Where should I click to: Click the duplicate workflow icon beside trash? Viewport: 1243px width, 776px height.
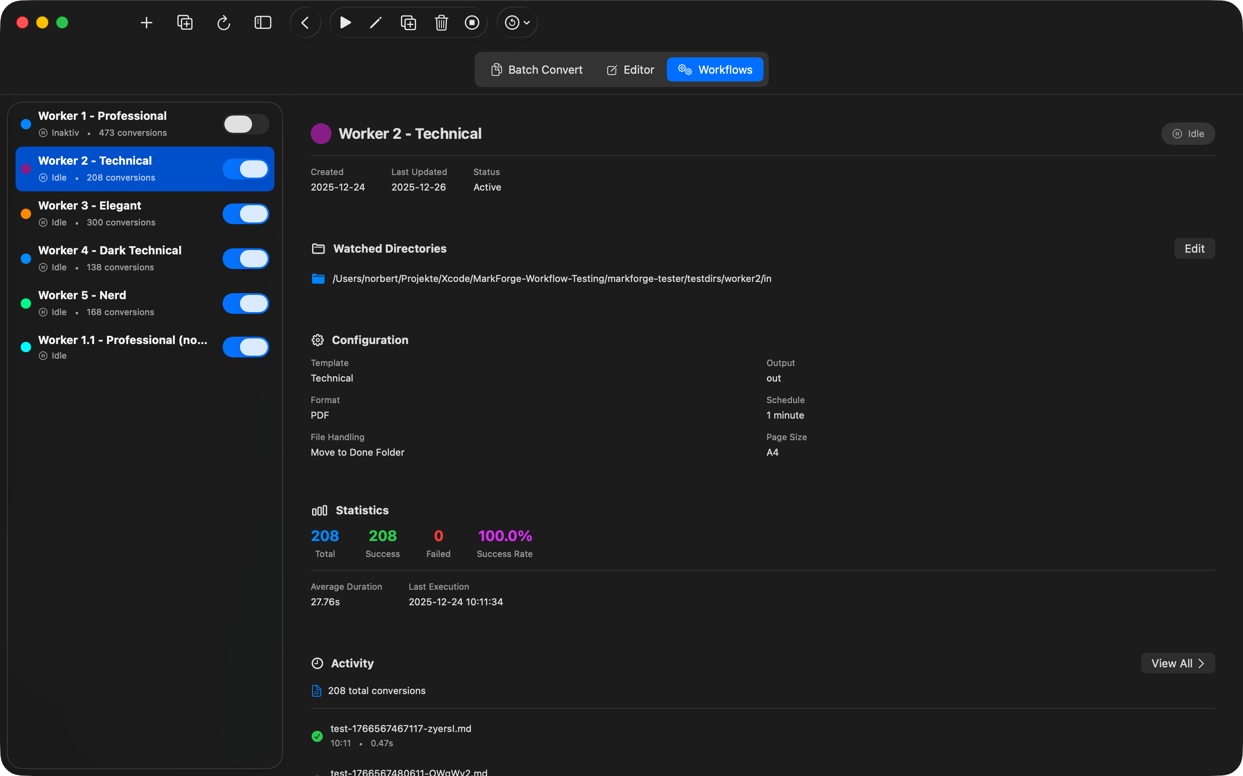(408, 22)
